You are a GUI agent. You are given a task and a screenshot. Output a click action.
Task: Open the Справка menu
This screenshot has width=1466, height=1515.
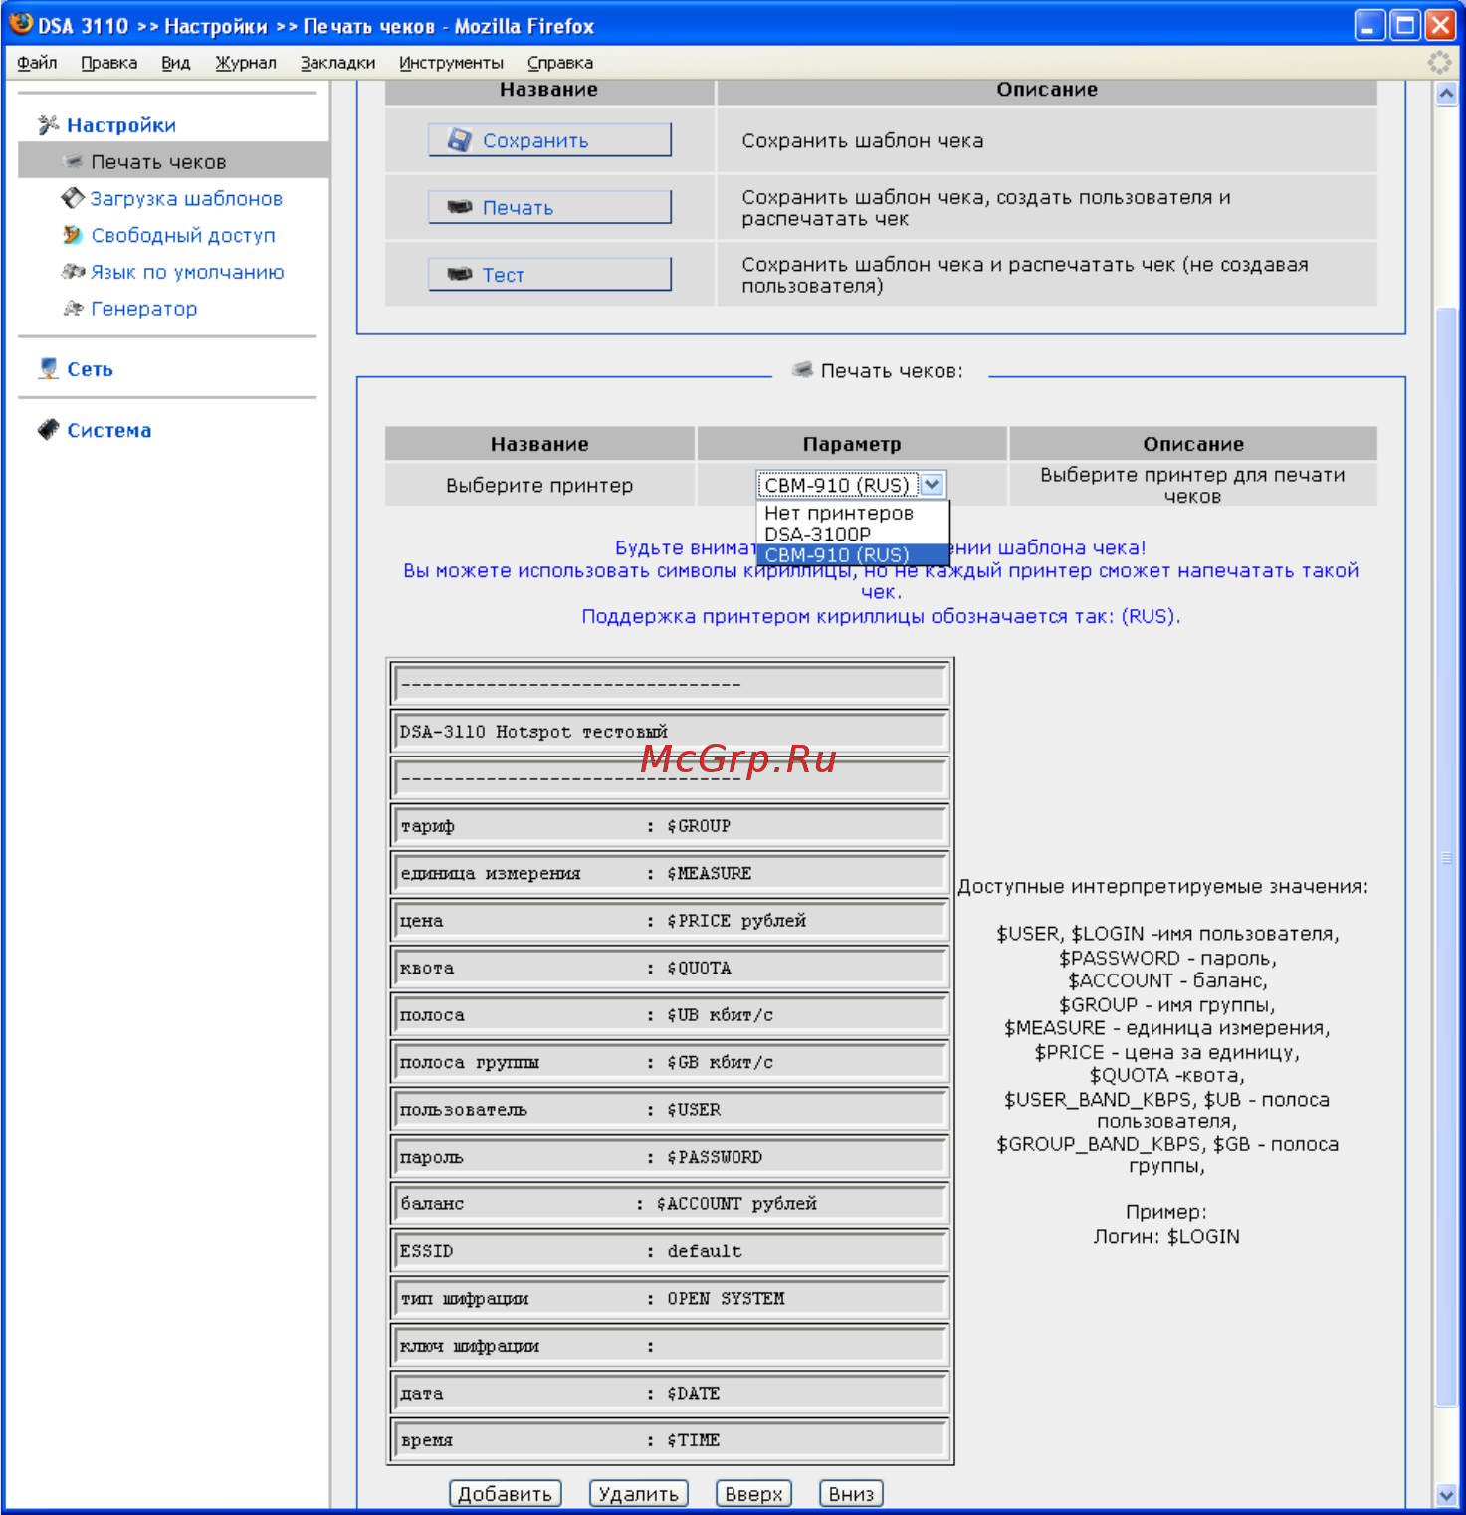(560, 63)
